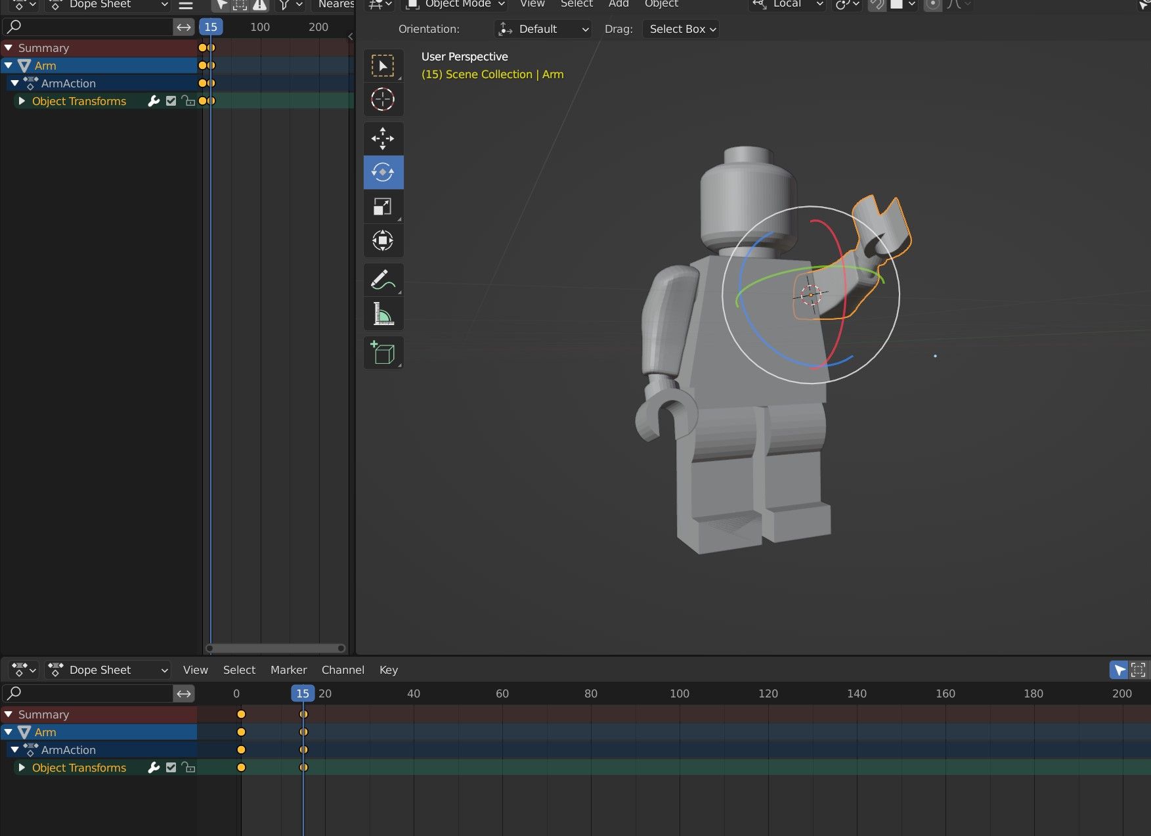The image size is (1151, 836).
Task: Open the Object menu in viewport header
Action: pos(661,5)
